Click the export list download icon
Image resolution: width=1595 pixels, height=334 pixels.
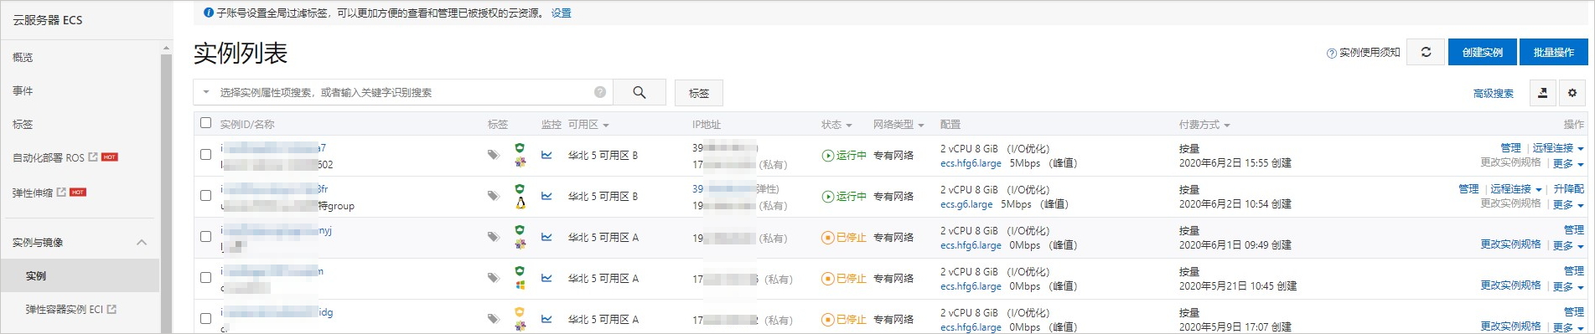(1543, 93)
